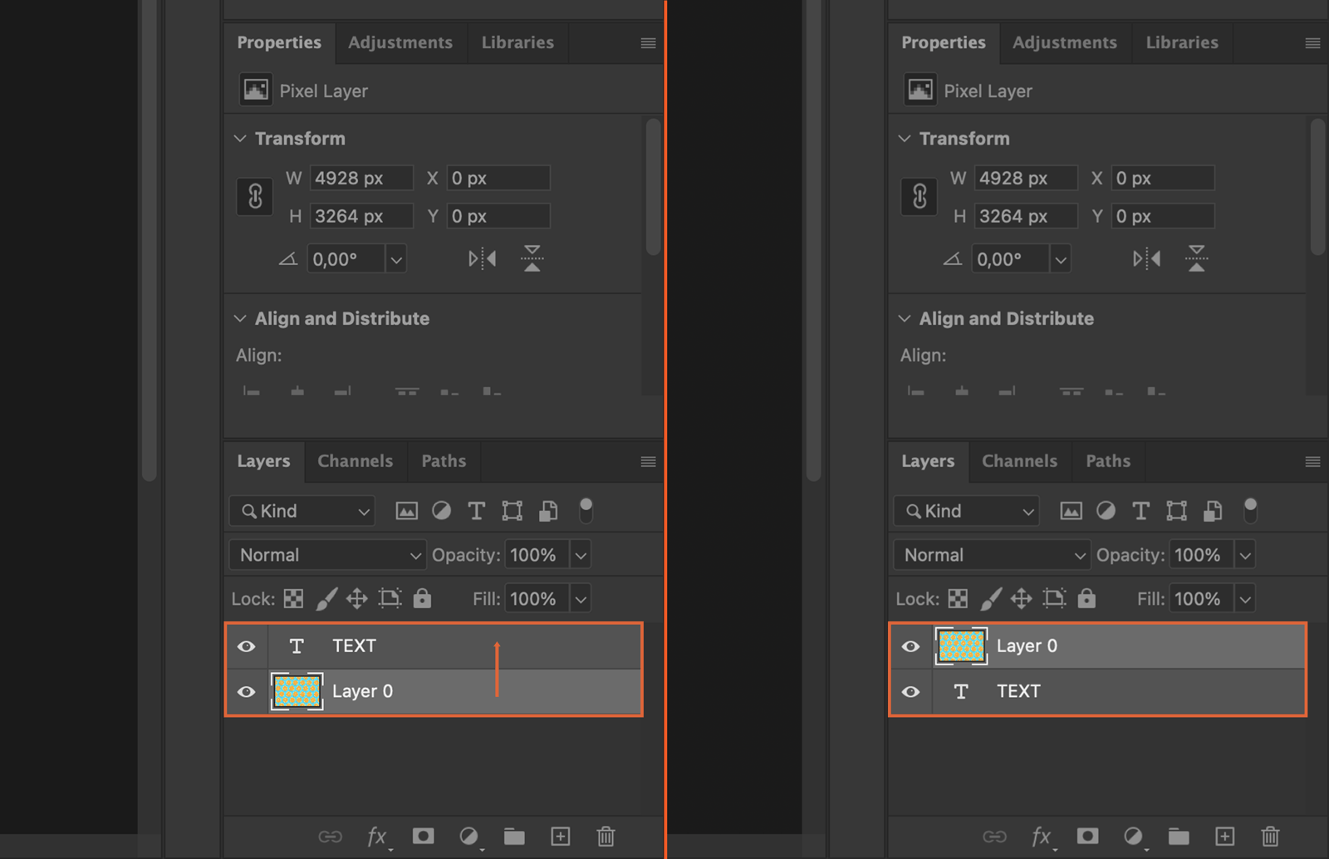Open fx layer styles in left Layers panel
This screenshot has height=859, width=1329.
coord(377,837)
